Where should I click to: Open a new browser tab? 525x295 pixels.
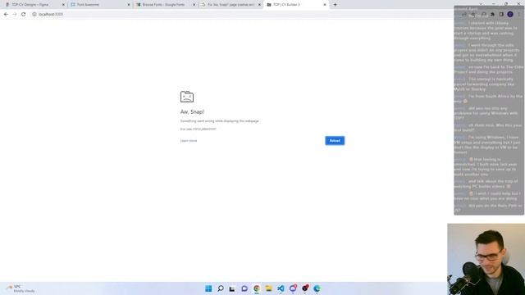click(x=336, y=5)
